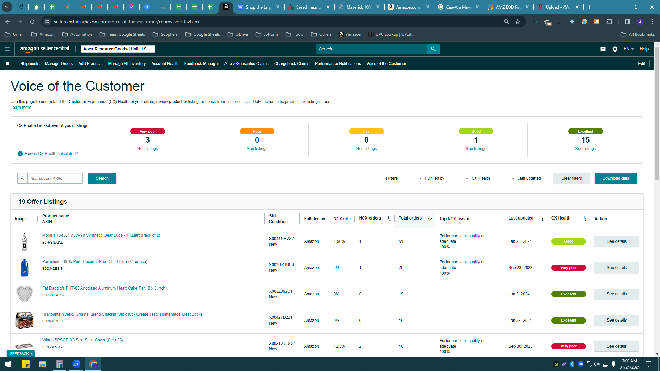This screenshot has width=660, height=371.
Task: Switch to the Amazon.com browser tab
Action: [408, 7]
